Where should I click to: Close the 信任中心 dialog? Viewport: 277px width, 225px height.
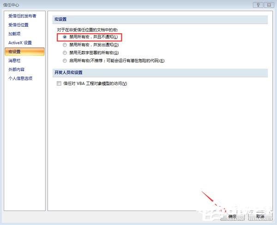pos(269,5)
